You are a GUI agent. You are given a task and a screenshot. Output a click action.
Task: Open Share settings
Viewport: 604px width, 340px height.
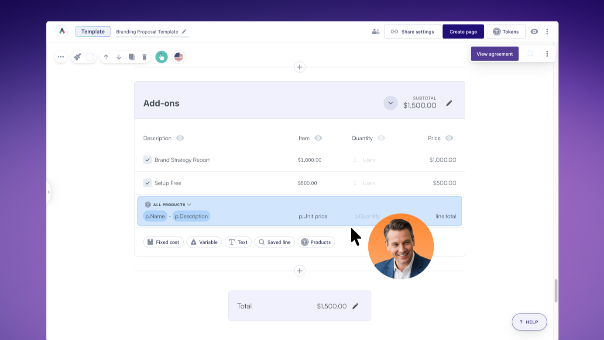412,31
